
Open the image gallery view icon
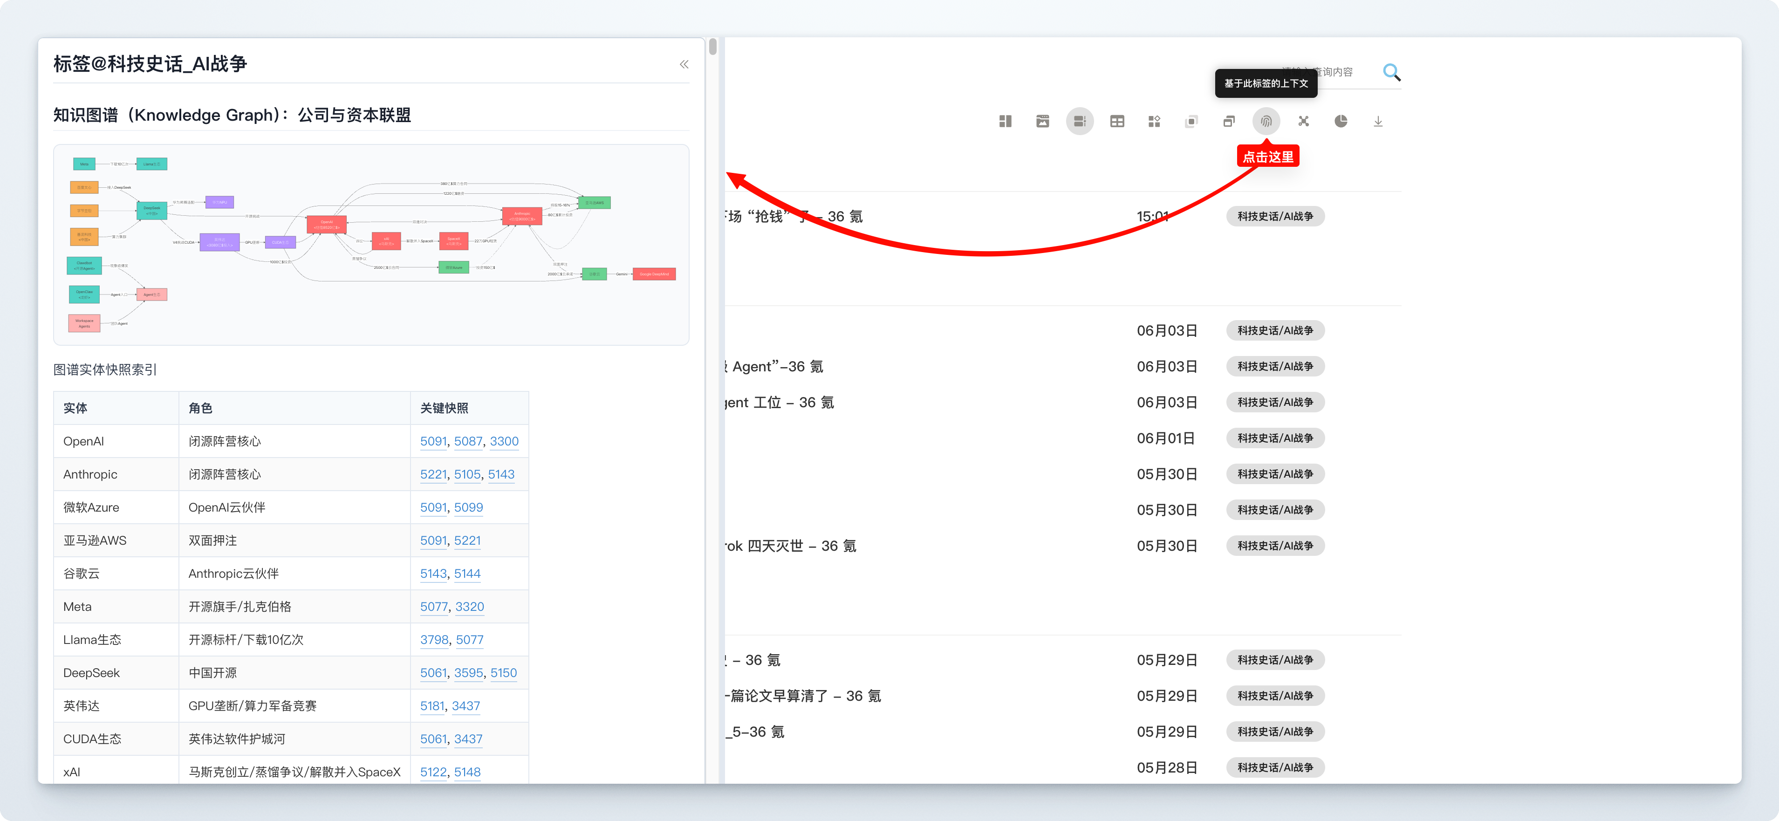point(1043,122)
